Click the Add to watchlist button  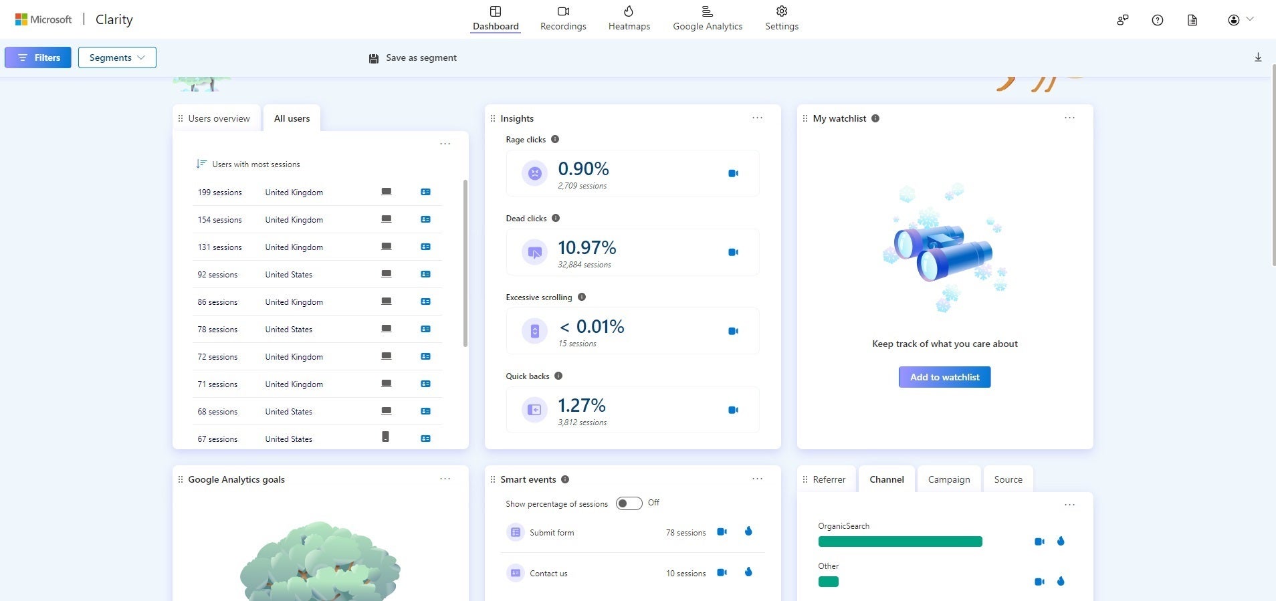click(x=944, y=377)
